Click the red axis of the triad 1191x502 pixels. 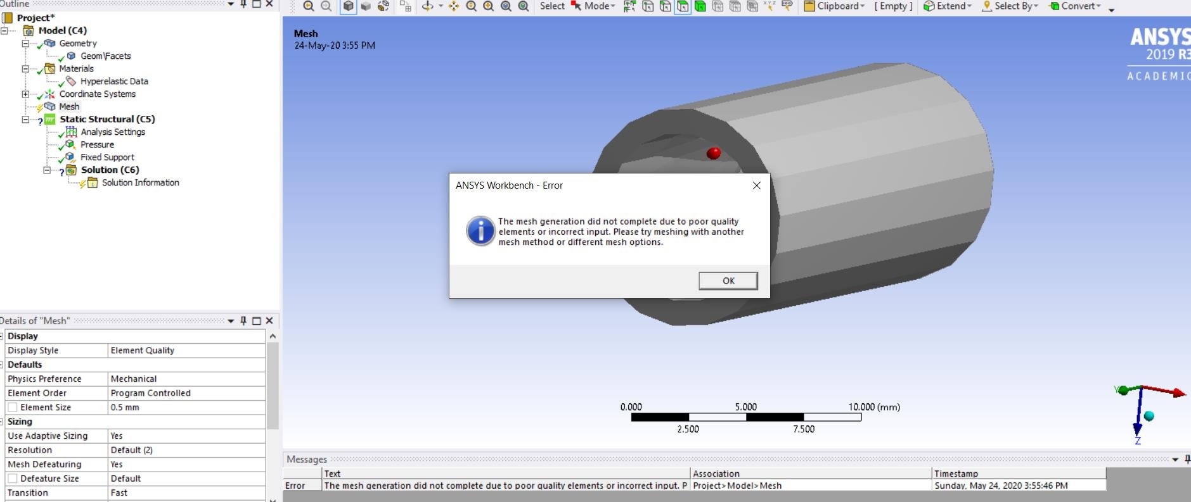[1163, 391]
